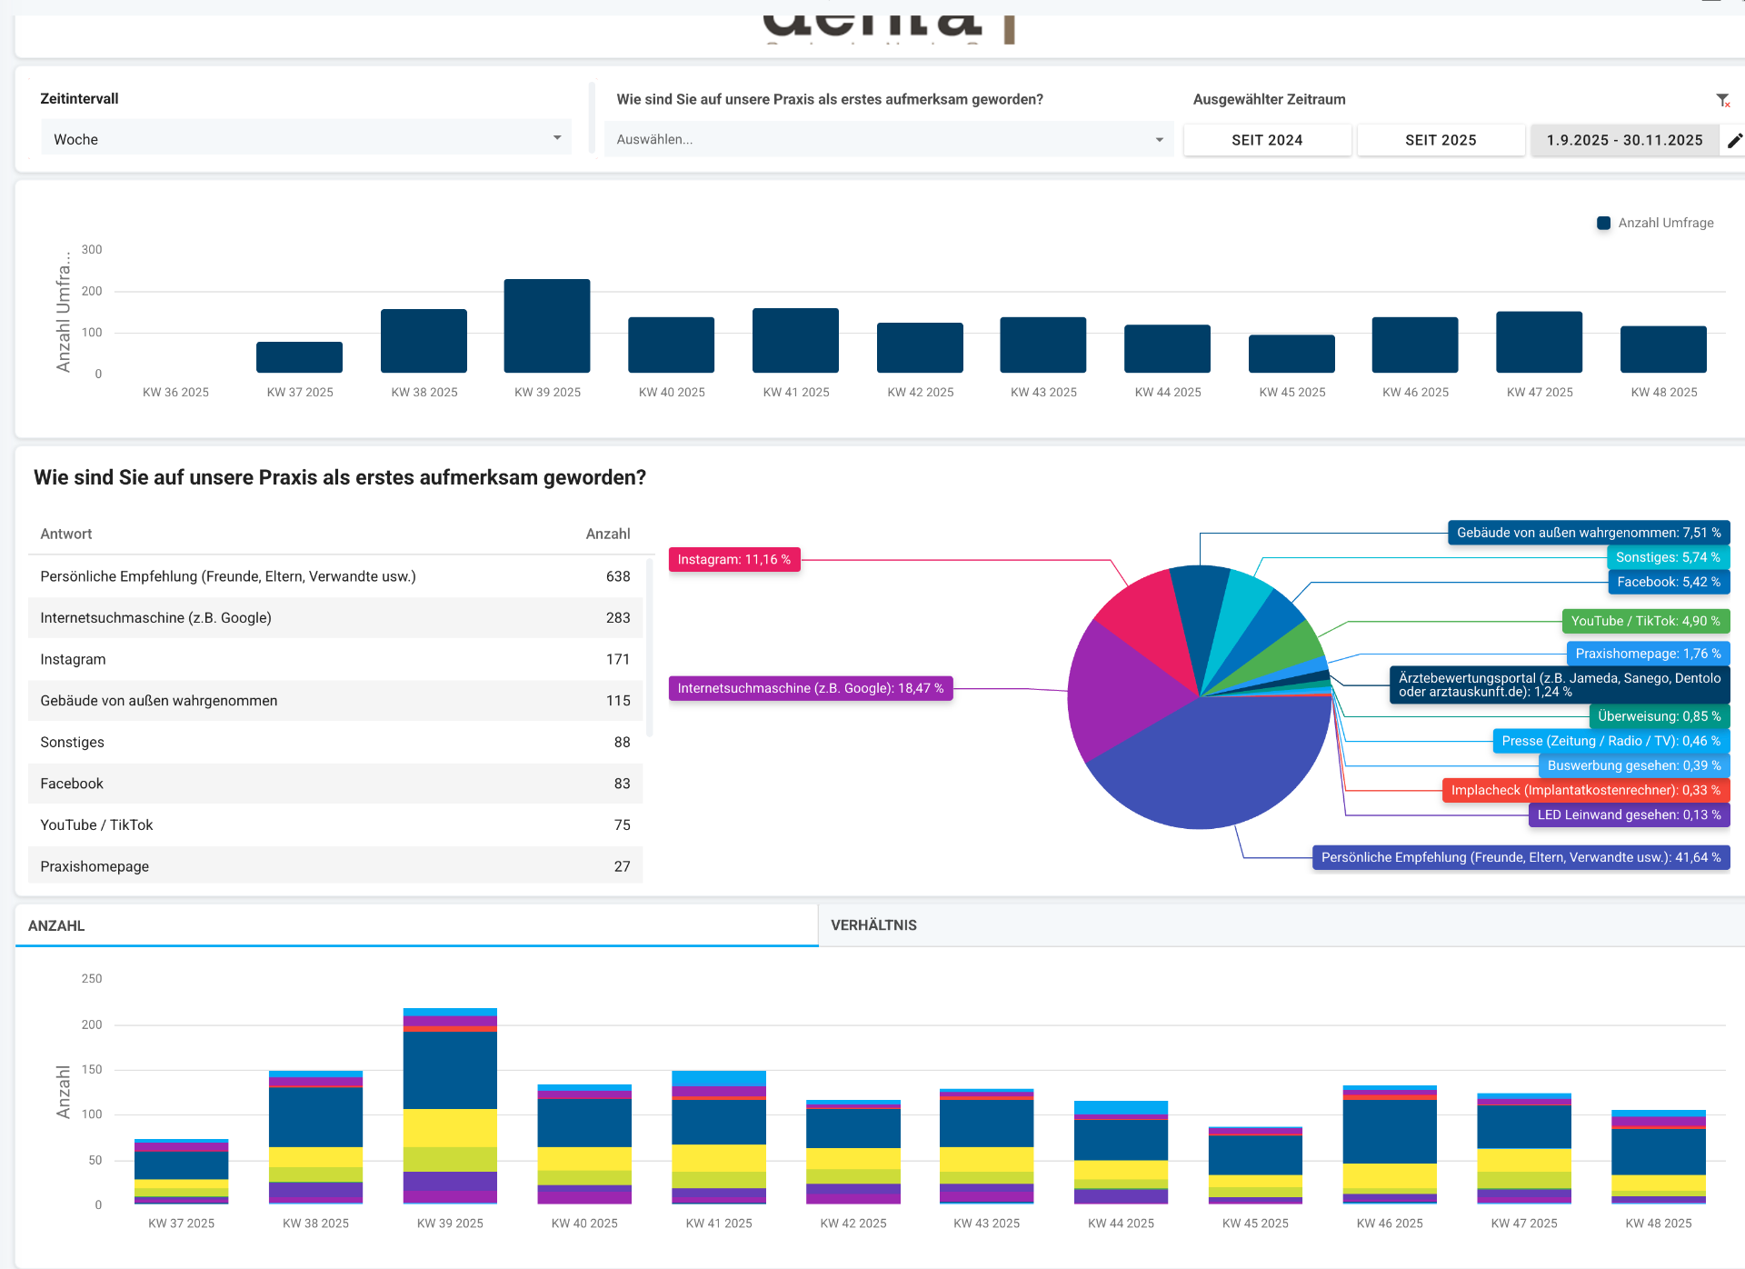Choose the 1.9.2025 - 30.11.2025 period
This screenshot has width=1745, height=1269.
click(1624, 140)
